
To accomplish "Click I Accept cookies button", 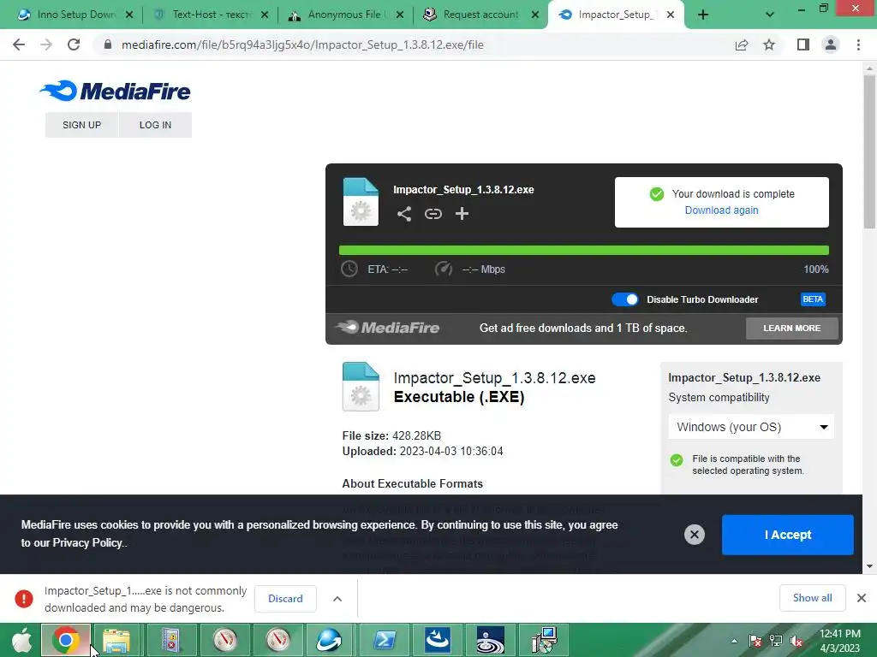I will pyautogui.click(x=788, y=535).
